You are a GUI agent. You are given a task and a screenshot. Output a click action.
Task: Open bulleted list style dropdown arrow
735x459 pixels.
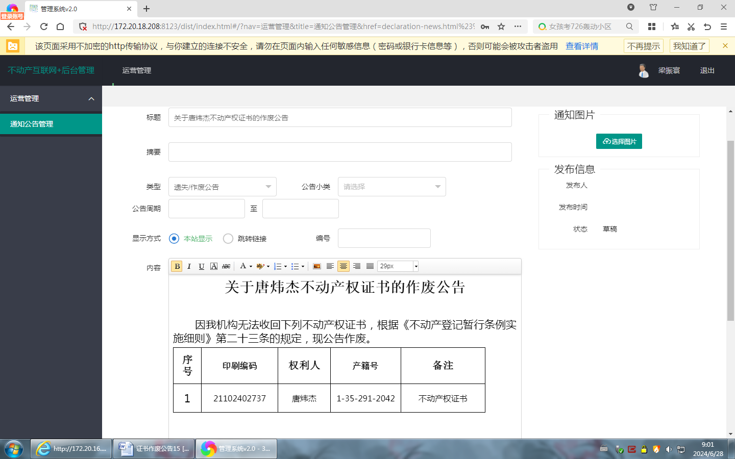point(303,266)
